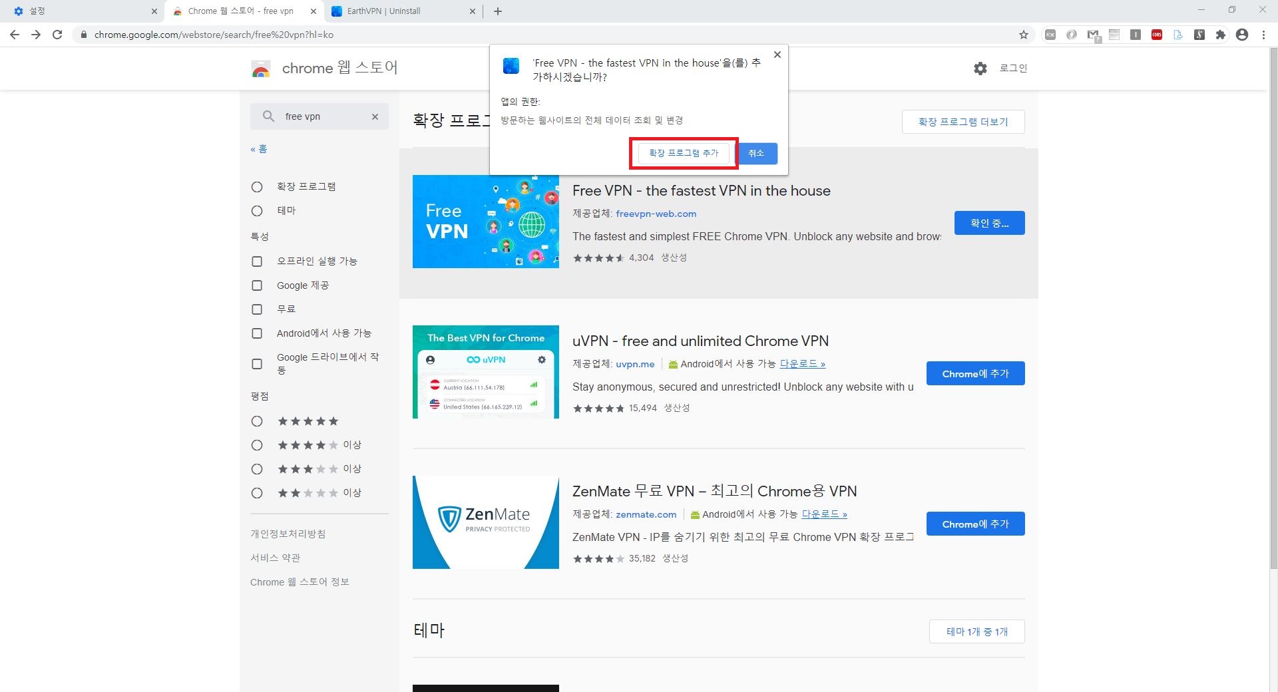Open the zenmate.com provider link
The width and height of the screenshot is (1278, 692).
[646, 514]
